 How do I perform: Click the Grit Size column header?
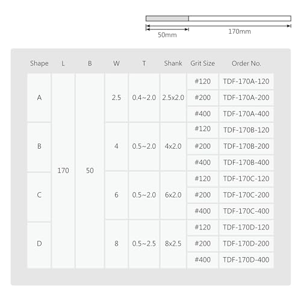pyautogui.click(x=203, y=63)
